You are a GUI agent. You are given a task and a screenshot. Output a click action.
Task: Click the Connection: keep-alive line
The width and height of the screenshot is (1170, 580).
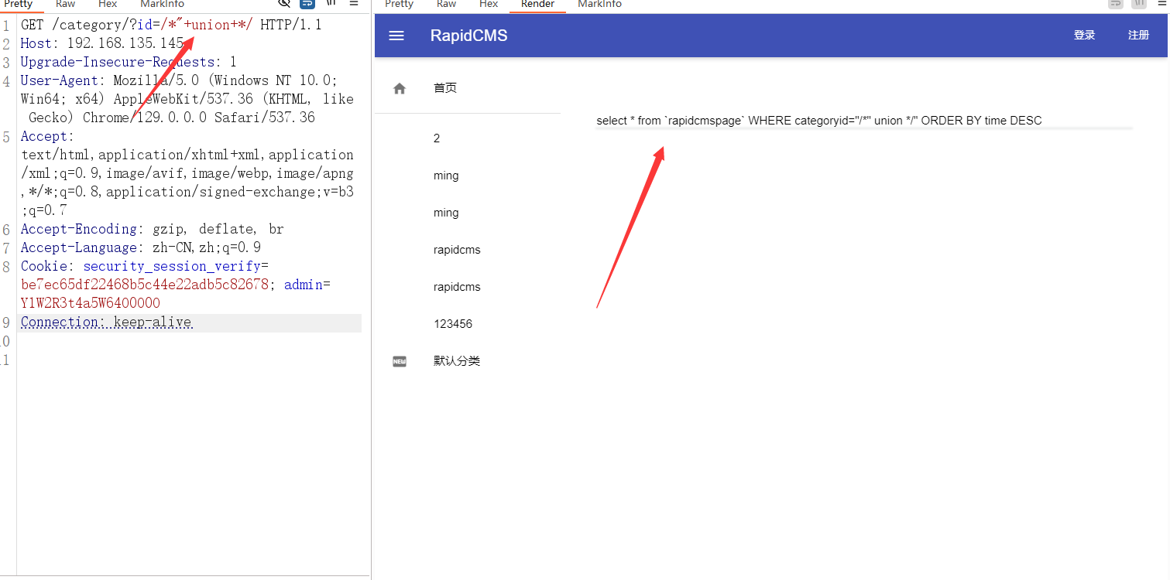click(x=106, y=322)
